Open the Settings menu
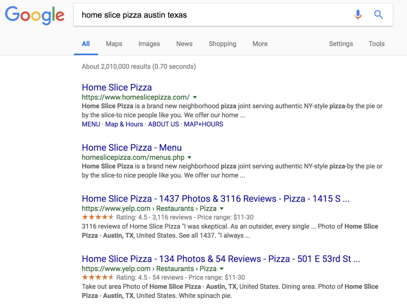This screenshot has width=407, height=307. tap(341, 44)
